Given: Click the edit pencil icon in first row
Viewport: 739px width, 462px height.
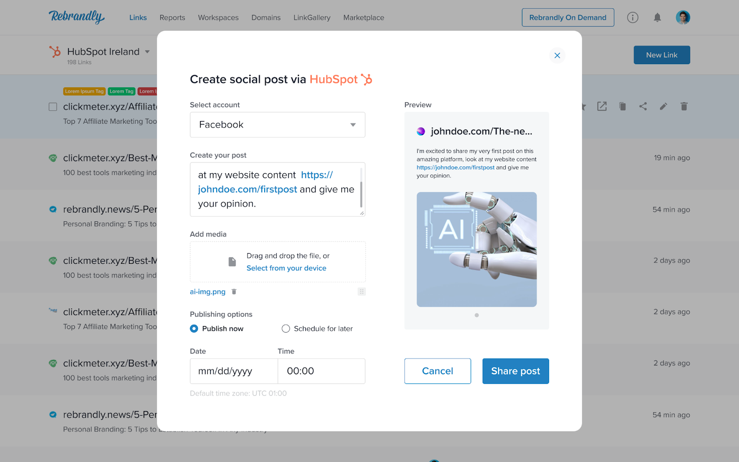Looking at the screenshot, I should [663, 106].
